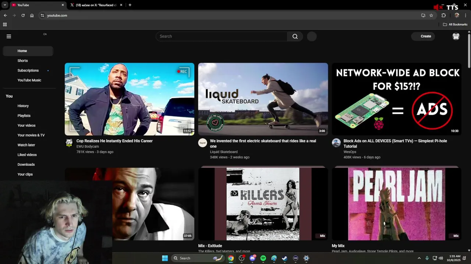This screenshot has width=471, height=264.
Task: Open YouTube Music in the sidebar
Action: point(28,80)
